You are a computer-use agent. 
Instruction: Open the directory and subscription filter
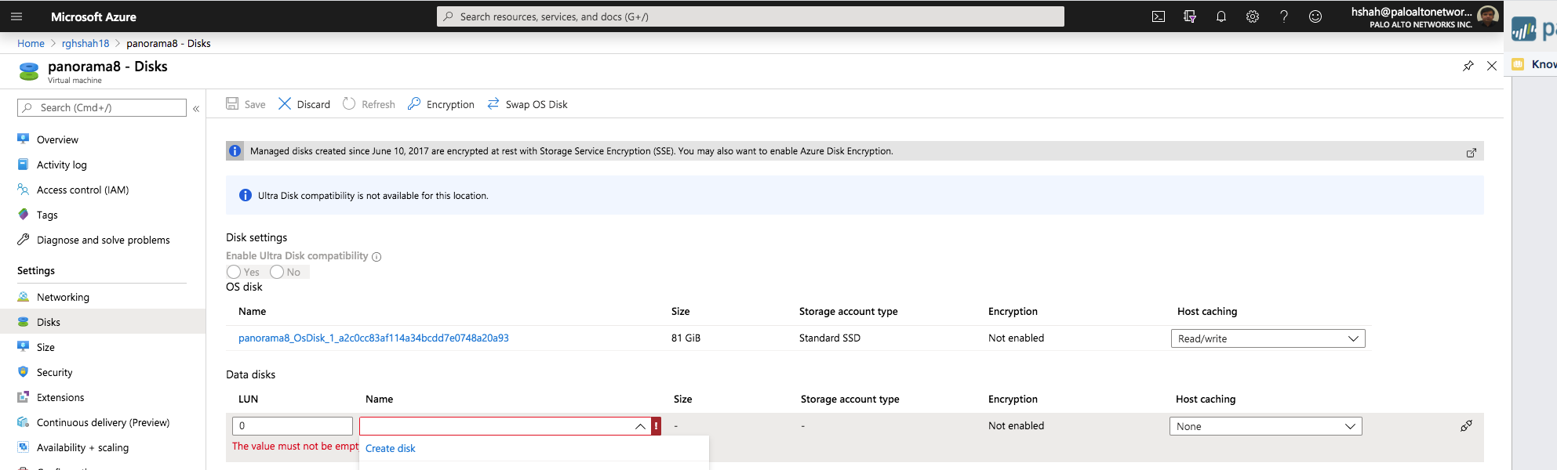pos(1189,16)
